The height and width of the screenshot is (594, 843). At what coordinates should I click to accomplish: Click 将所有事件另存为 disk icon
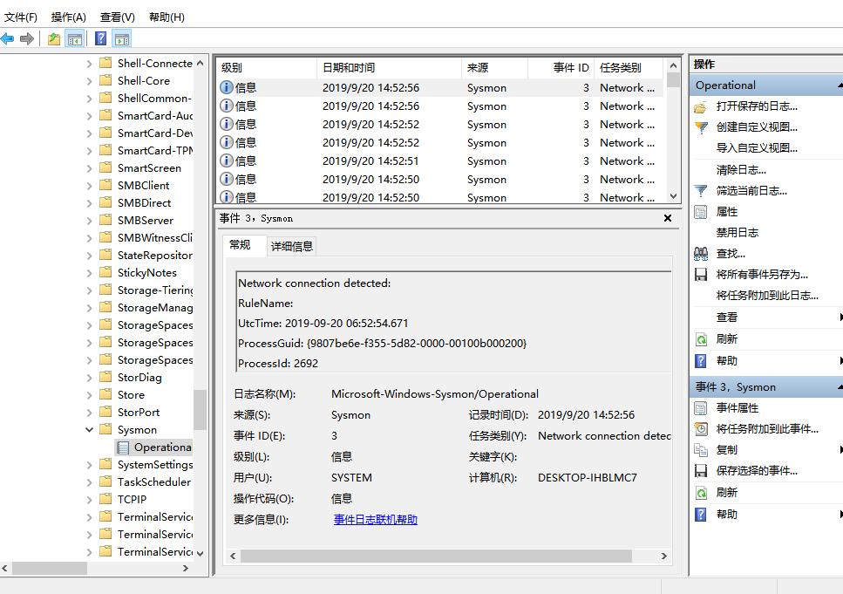click(703, 272)
